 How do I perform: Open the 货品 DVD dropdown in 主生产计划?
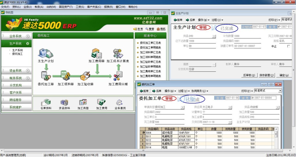pyautogui.click(x=214, y=36)
